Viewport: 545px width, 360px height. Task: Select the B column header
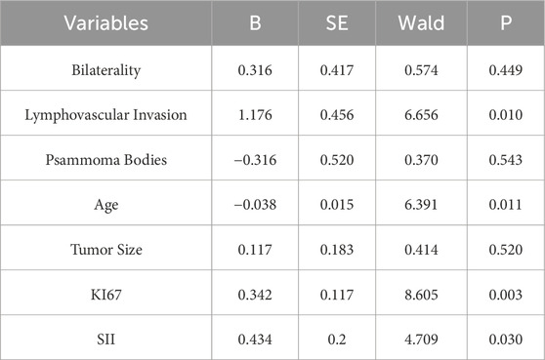(255, 22)
